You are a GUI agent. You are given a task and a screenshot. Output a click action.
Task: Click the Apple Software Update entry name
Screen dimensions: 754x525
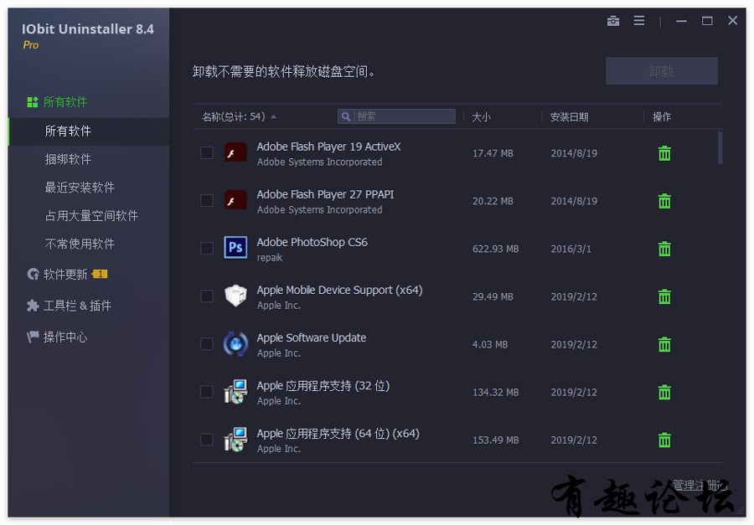[312, 338]
